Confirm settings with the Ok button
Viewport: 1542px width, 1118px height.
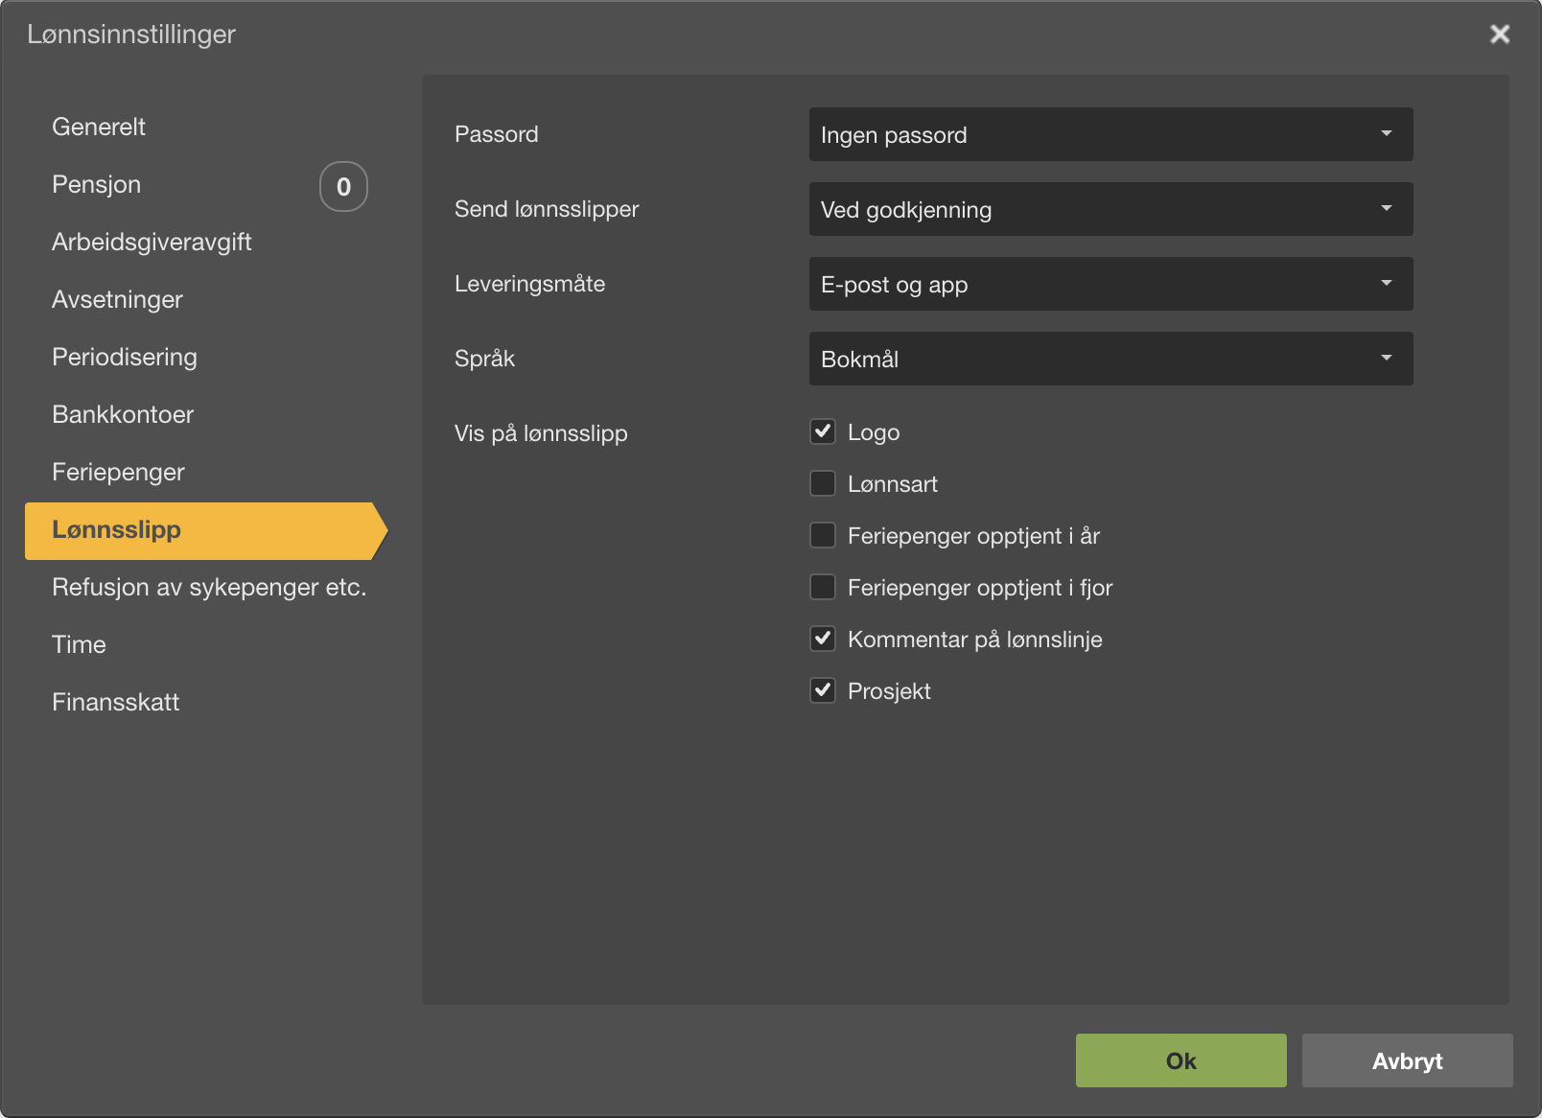point(1181,1060)
